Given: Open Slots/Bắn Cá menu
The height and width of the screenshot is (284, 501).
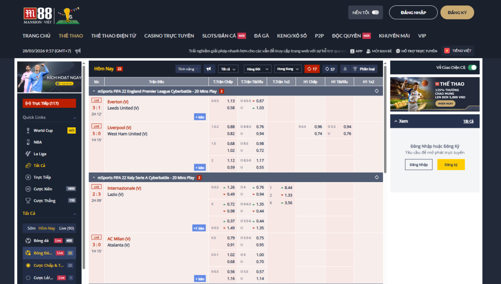Looking at the screenshot, I should click(x=219, y=36).
